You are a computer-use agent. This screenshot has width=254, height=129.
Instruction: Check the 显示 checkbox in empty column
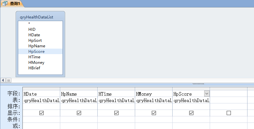[229, 113]
